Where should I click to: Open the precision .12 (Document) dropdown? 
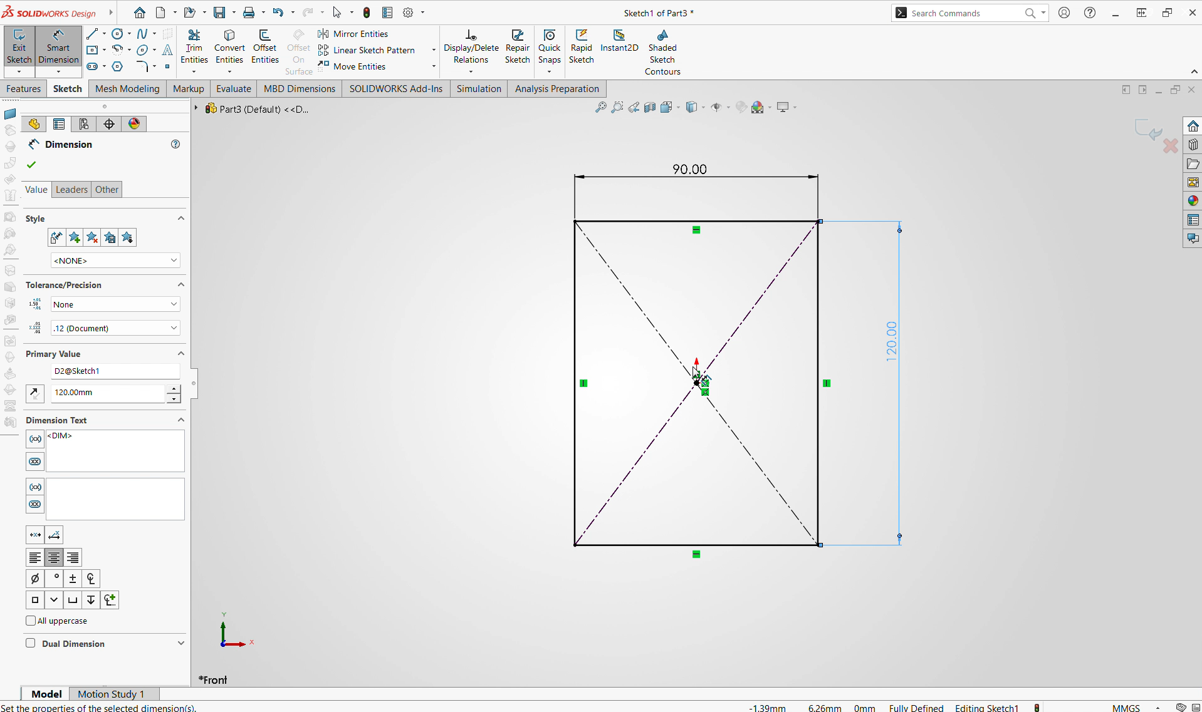(x=115, y=328)
